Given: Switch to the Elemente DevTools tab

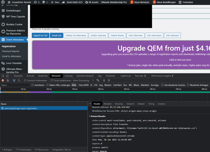Looking at the screenshot, I should point(18,76).
